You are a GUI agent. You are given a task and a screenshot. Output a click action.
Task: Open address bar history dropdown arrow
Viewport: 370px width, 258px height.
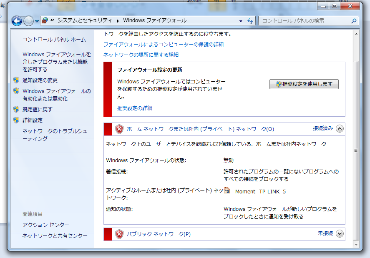click(x=241, y=21)
